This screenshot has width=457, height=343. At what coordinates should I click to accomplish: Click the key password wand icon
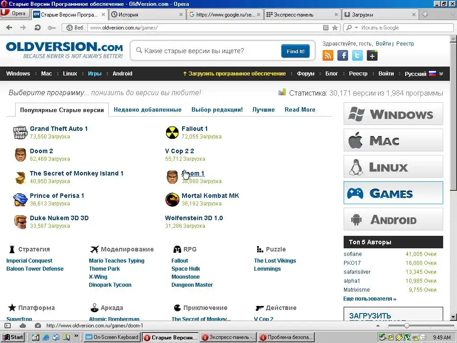[52, 28]
